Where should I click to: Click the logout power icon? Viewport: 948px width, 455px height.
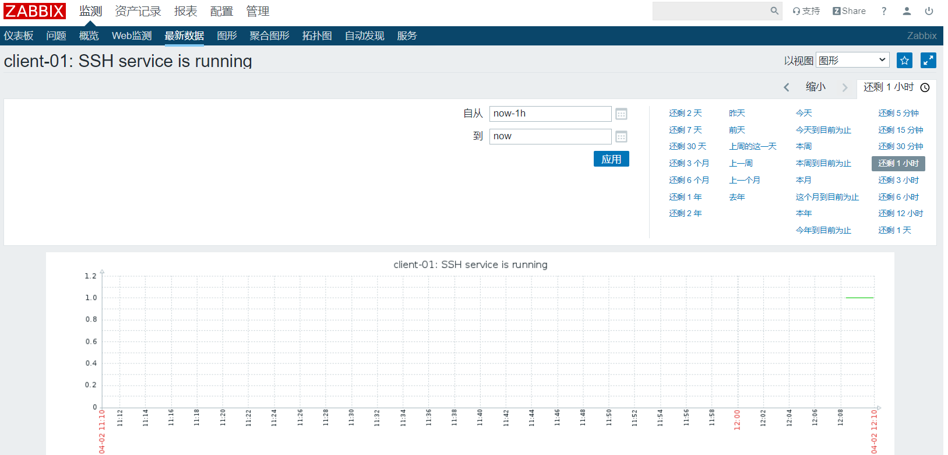(929, 11)
